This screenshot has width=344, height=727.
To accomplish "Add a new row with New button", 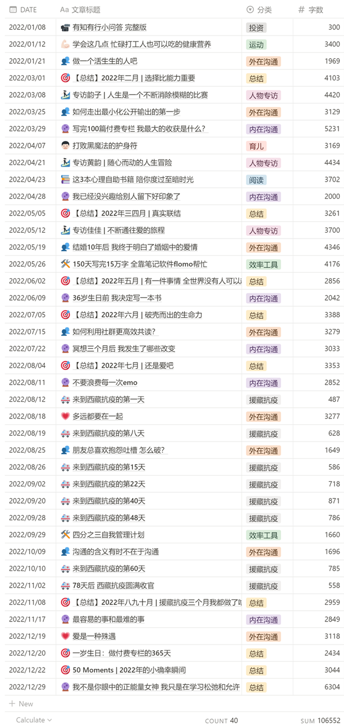I will coord(21,703).
